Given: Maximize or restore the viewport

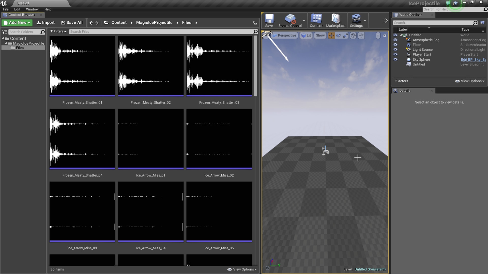Looking at the screenshot, I should (x=385, y=36).
